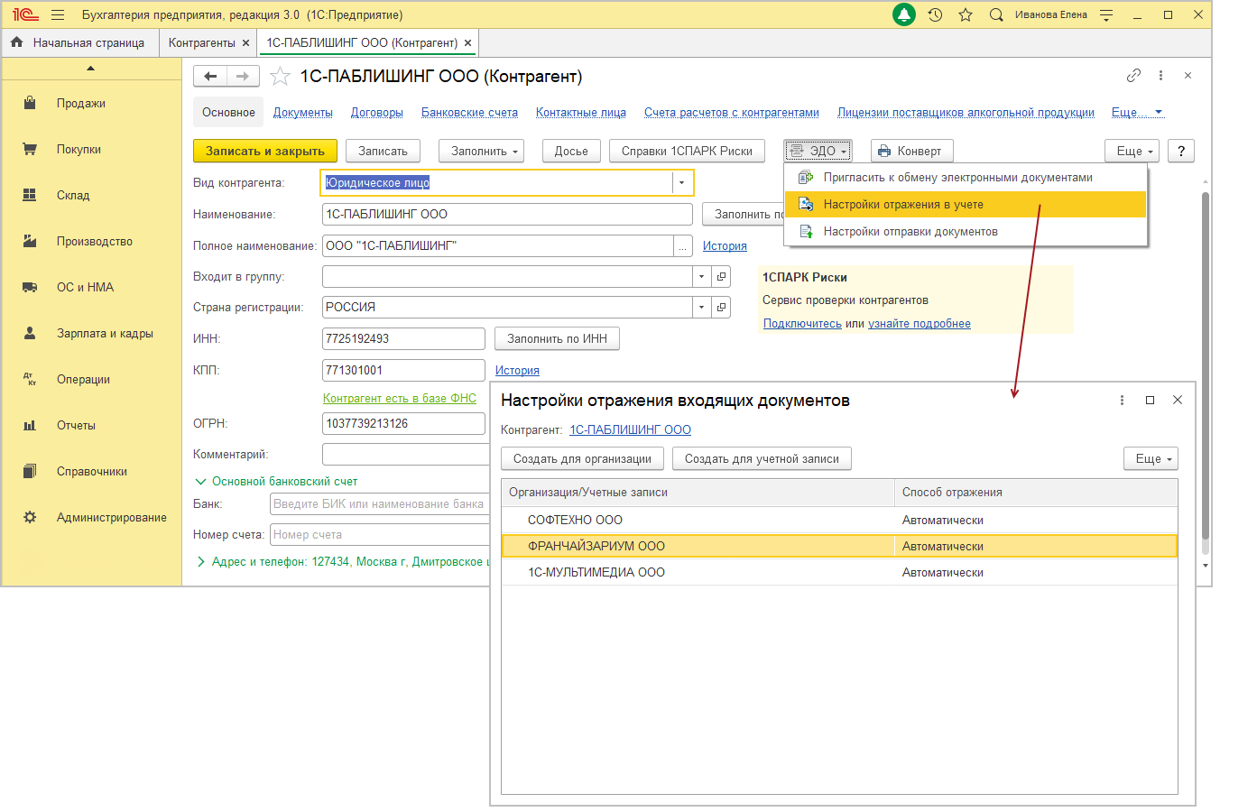This screenshot has height=812, width=1257.
Task: Open 1С-ПАБЛИШИНГ ООО link in settings window
Action: click(x=630, y=430)
